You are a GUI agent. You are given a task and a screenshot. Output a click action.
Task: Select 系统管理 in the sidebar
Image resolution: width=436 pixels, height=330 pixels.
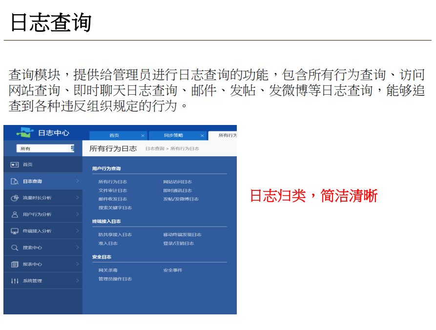43,281
